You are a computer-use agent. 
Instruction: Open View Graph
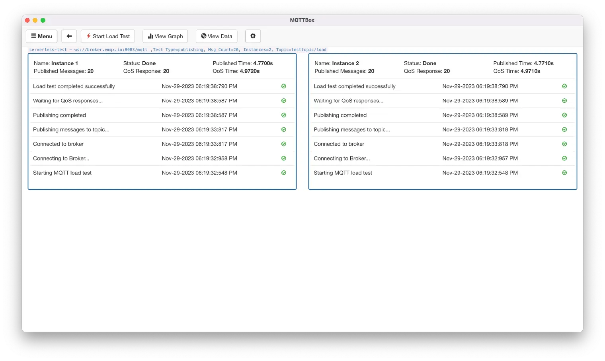(x=165, y=36)
